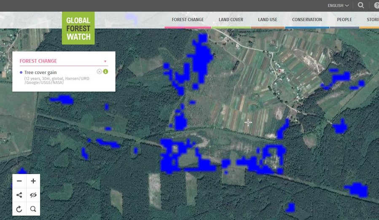Click the share map icon
The image size is (379, 220).
19,195
